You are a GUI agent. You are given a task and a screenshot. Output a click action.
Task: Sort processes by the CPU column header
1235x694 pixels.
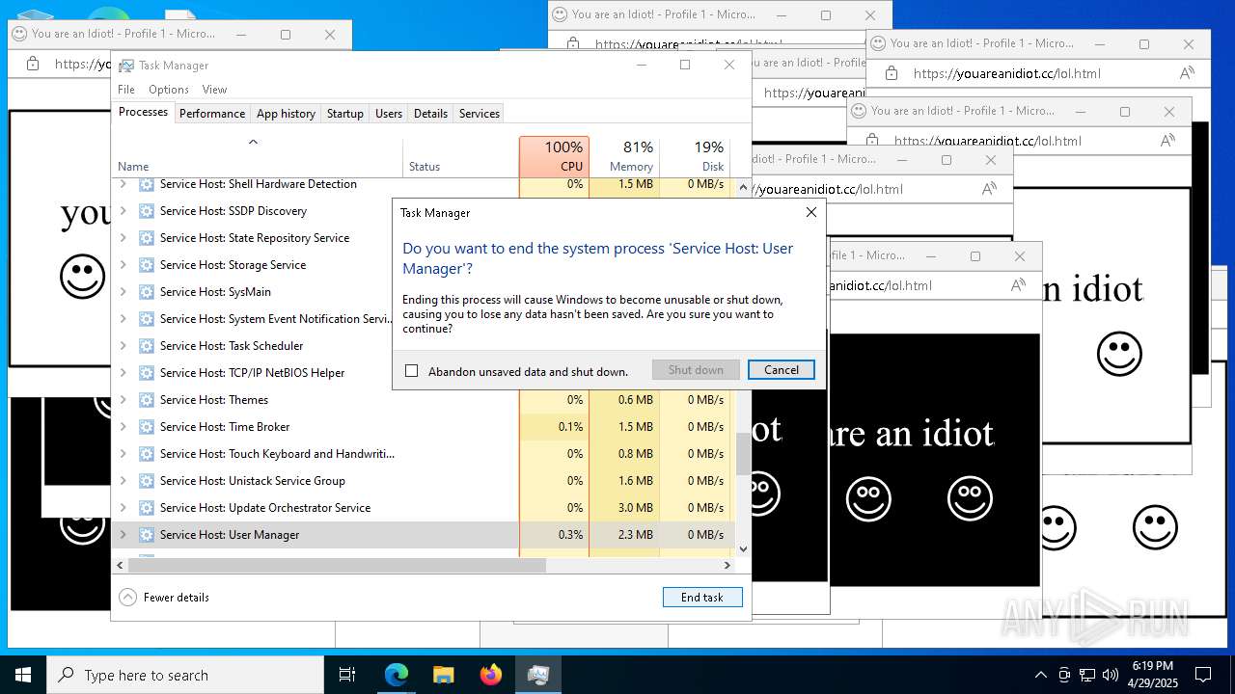tap(554, 156)
